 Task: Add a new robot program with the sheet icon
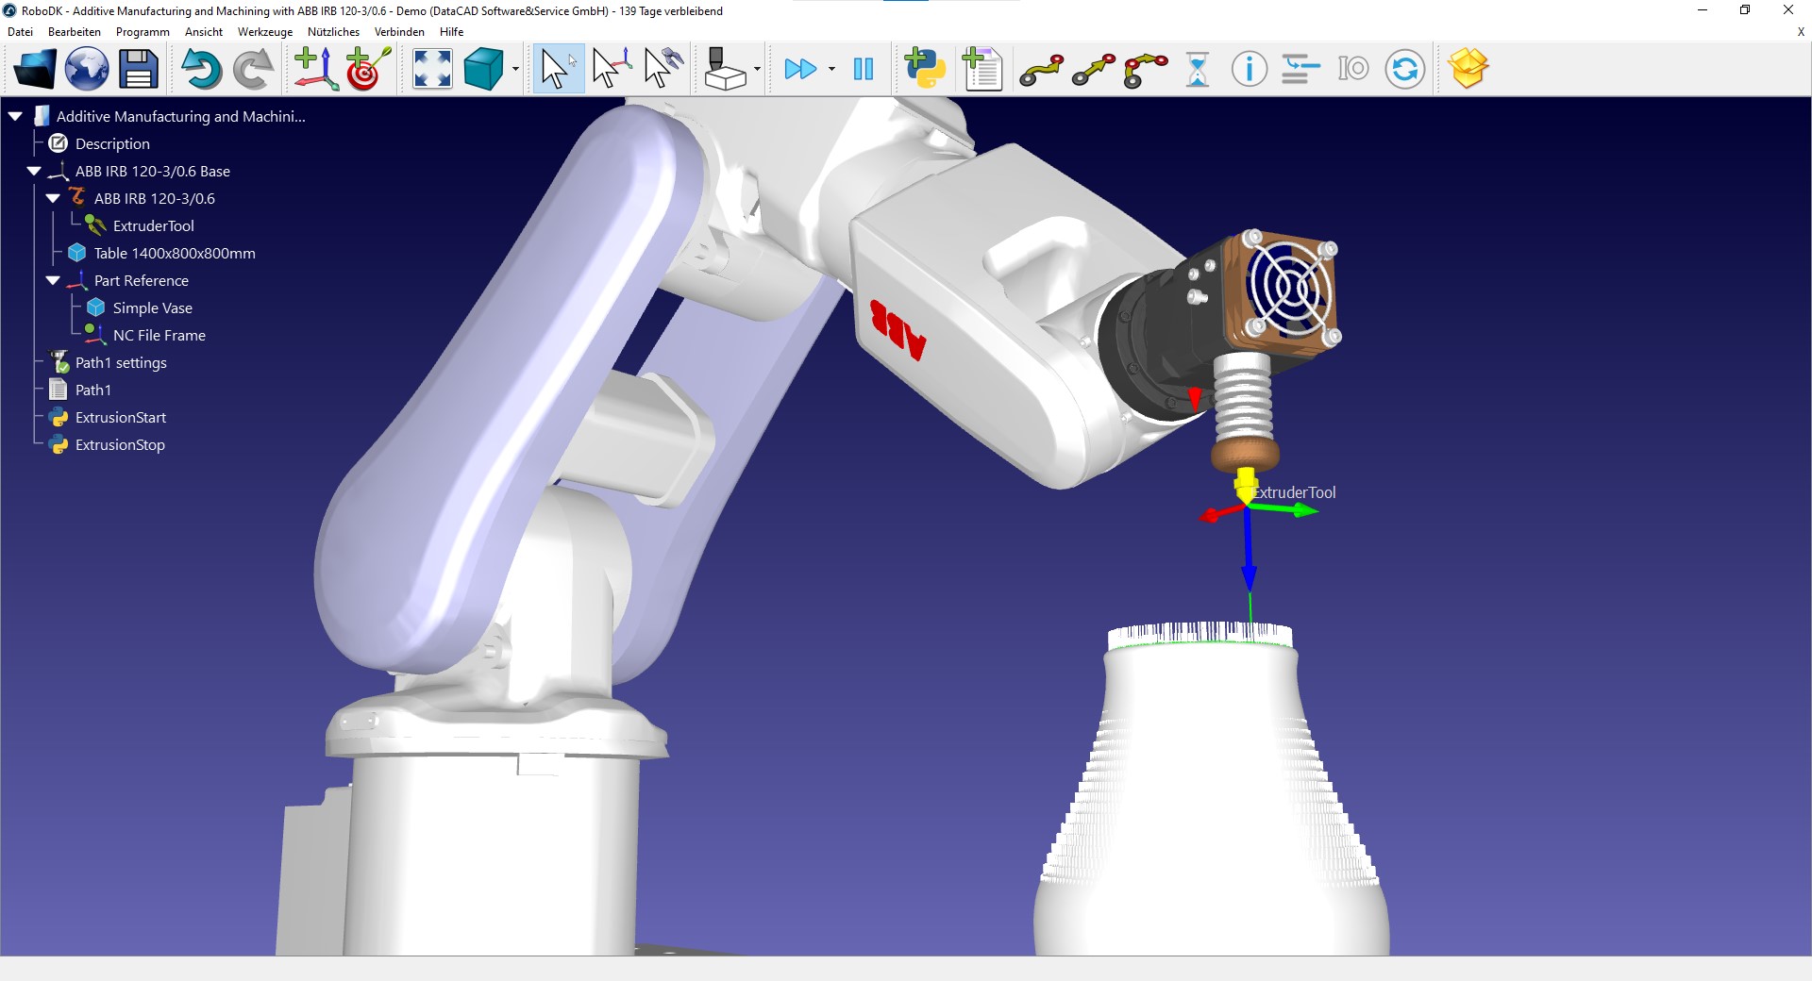click(x=981, y=69)
